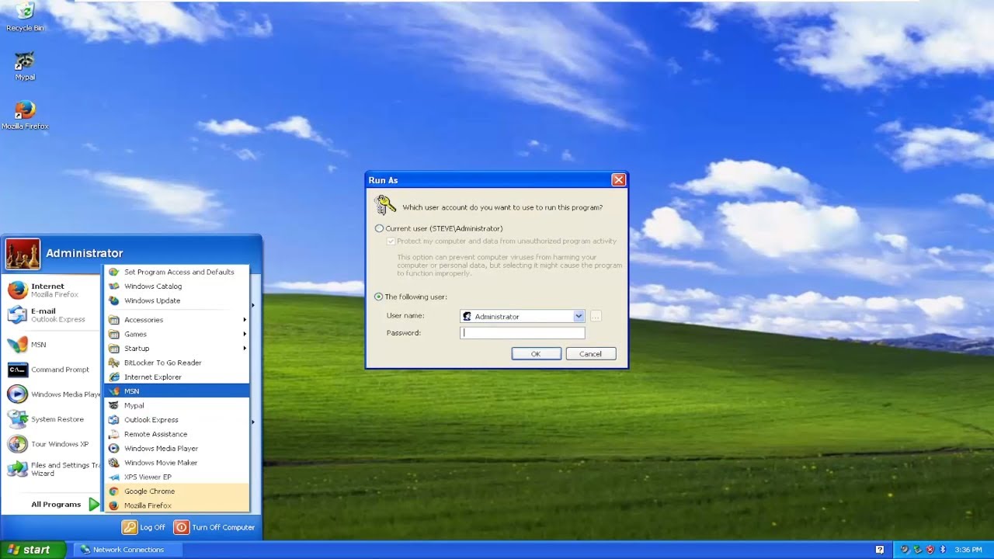The height and width of the screenshot is (559, 994).
Task: Expand All Programs green arrow
Action: point(93,505)
